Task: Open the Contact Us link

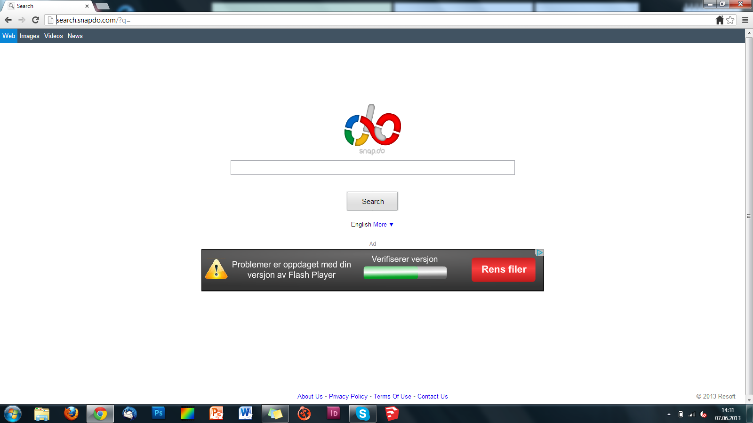Action: click(433, 396)
